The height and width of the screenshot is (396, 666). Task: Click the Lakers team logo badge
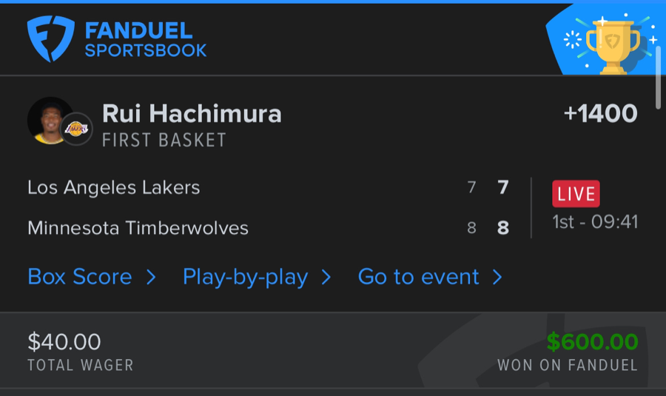point(76,129)
